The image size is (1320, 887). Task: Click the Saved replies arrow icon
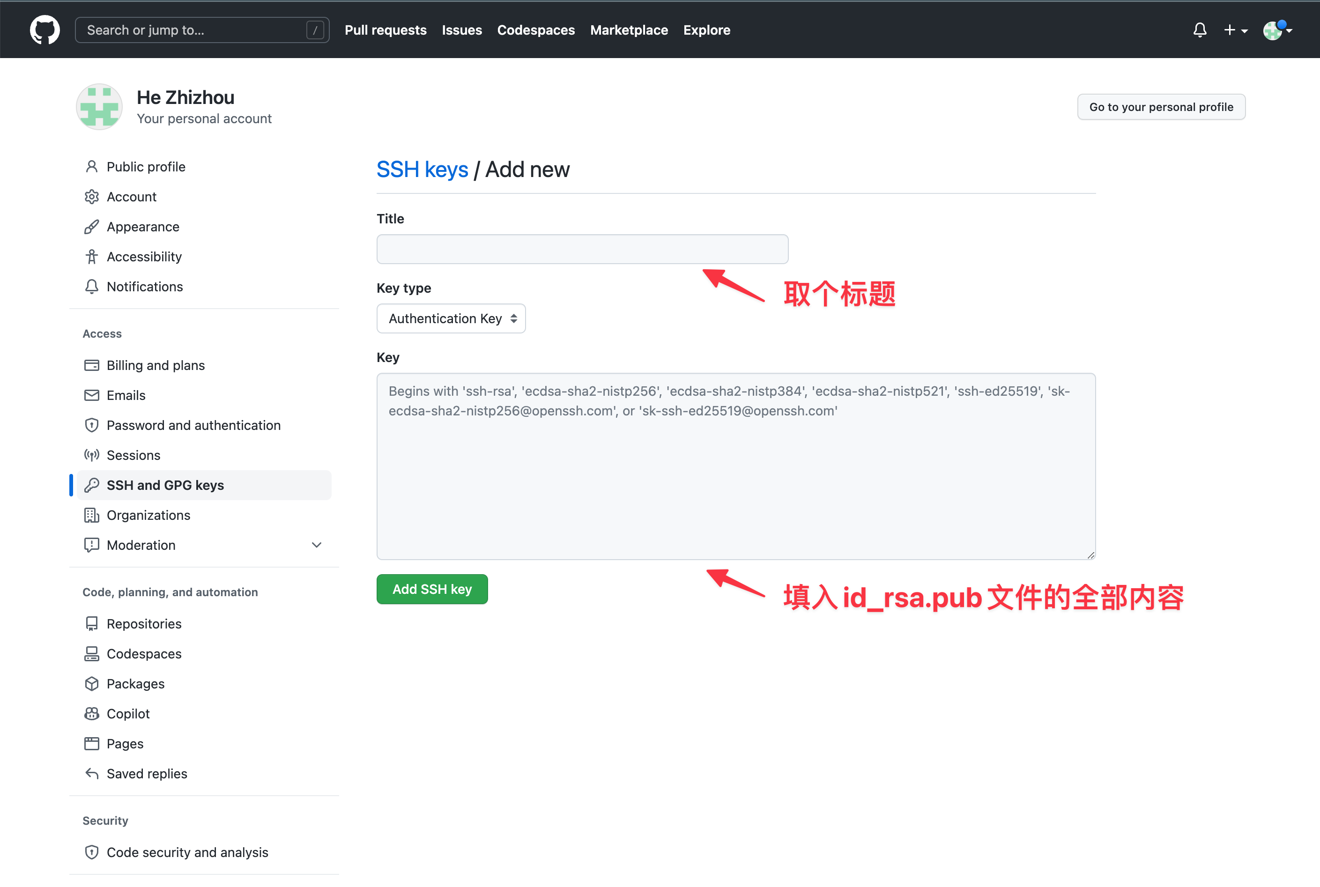pyautogui.click(x=92, y=773)
